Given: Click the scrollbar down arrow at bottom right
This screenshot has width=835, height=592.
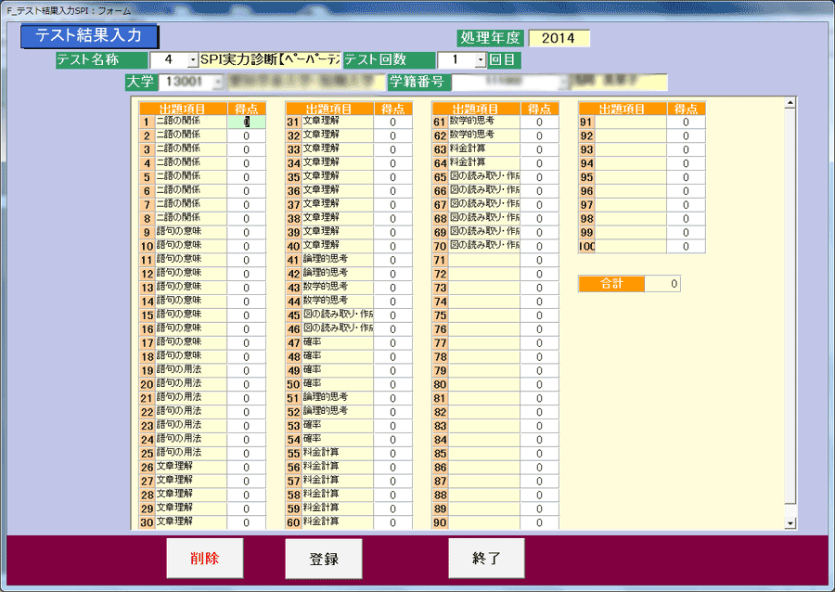Looking at the screenshot, I should coord(790,523).
